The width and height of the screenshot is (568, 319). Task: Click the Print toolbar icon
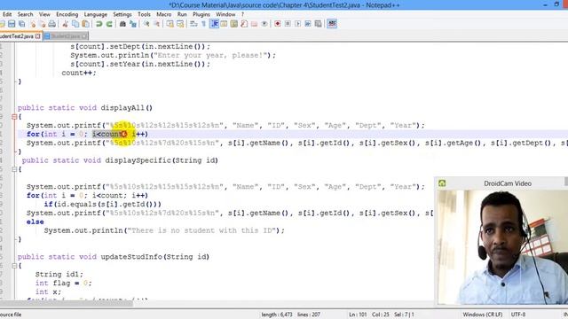52,24
